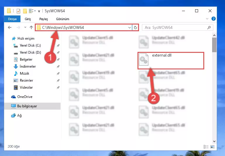This screenshot has width=225, height=156.
Task: Switch to details view in status bar
Action: click(206, 147)
